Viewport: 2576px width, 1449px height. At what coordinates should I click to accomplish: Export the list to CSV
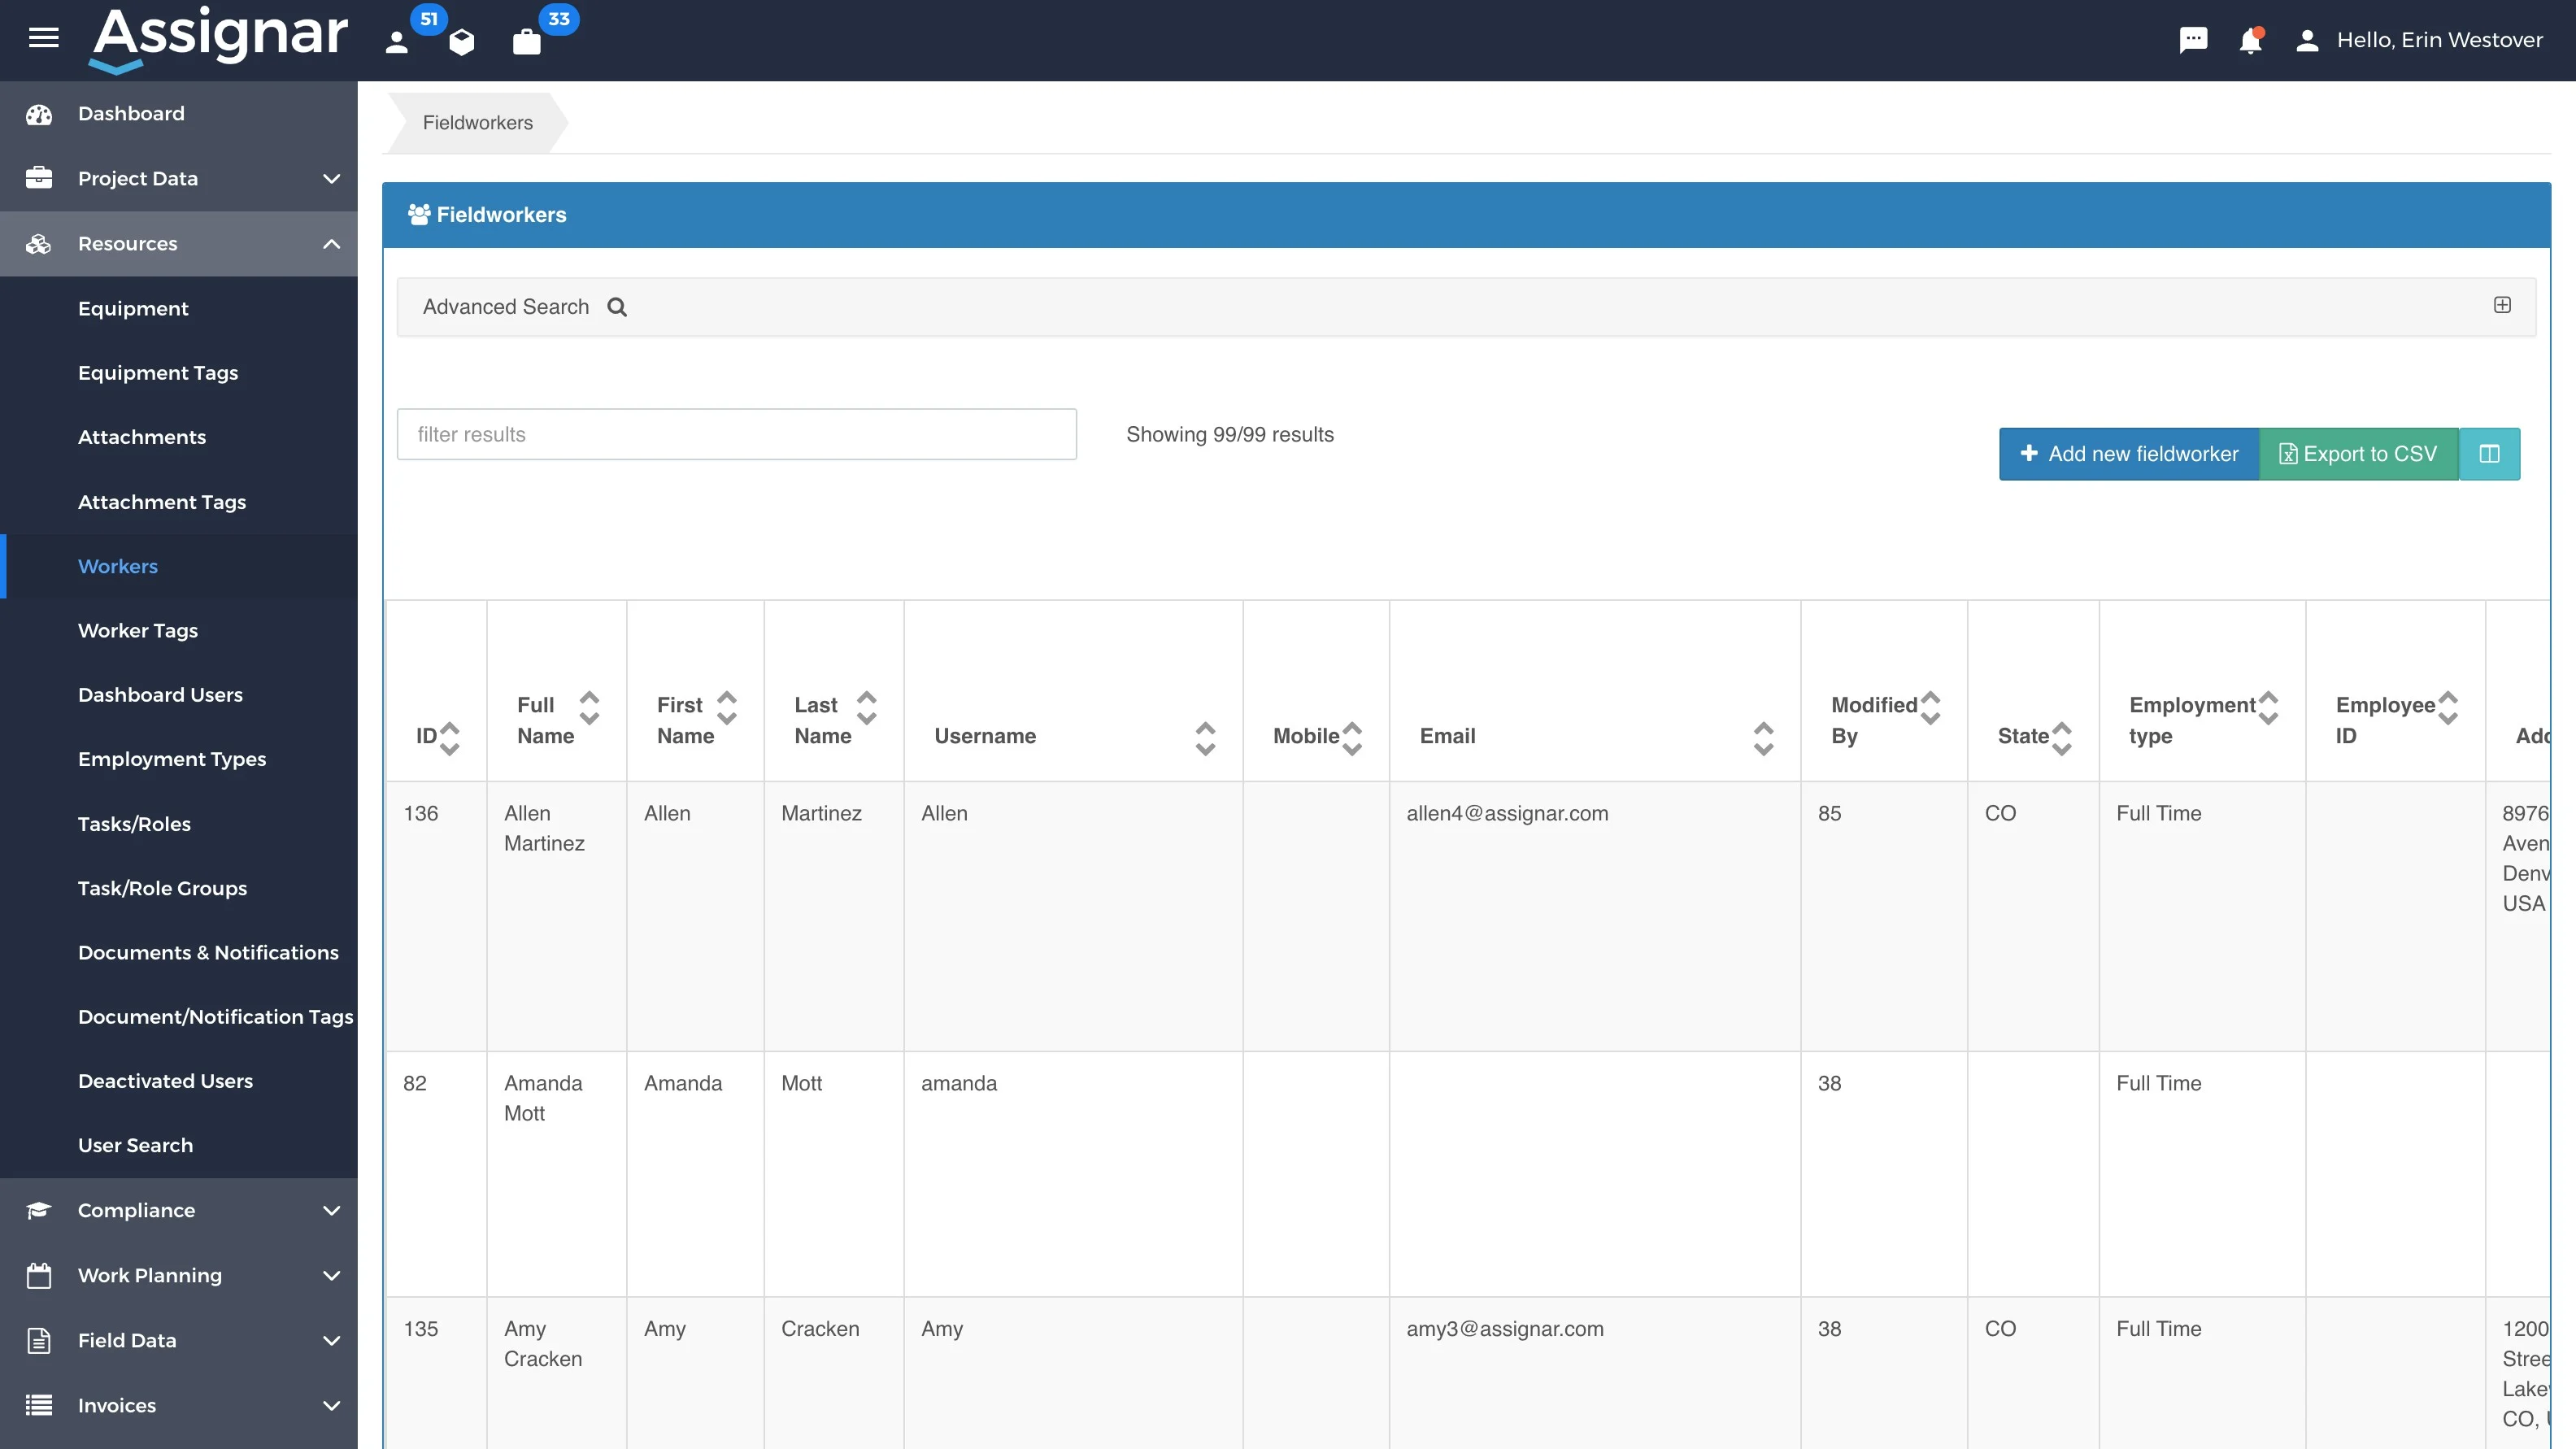click(2359, 454)
